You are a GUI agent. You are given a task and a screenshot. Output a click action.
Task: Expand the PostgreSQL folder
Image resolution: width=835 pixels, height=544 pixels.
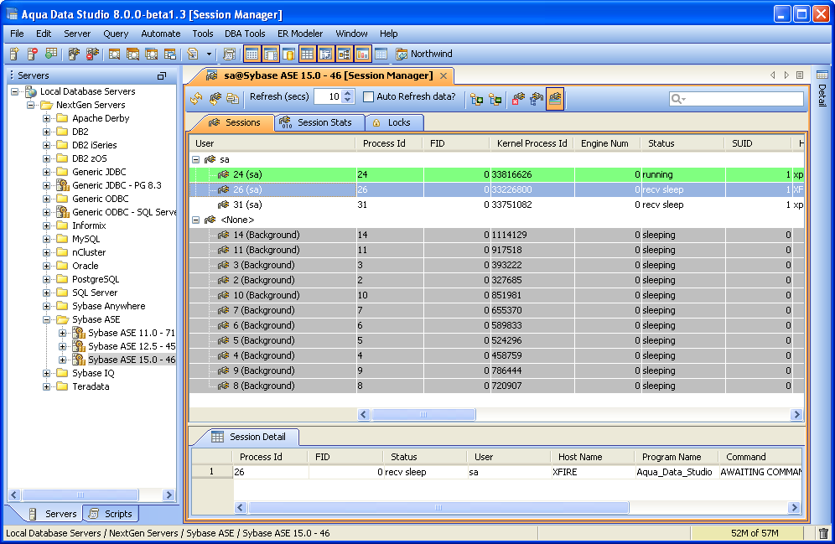tap(47, 279)
